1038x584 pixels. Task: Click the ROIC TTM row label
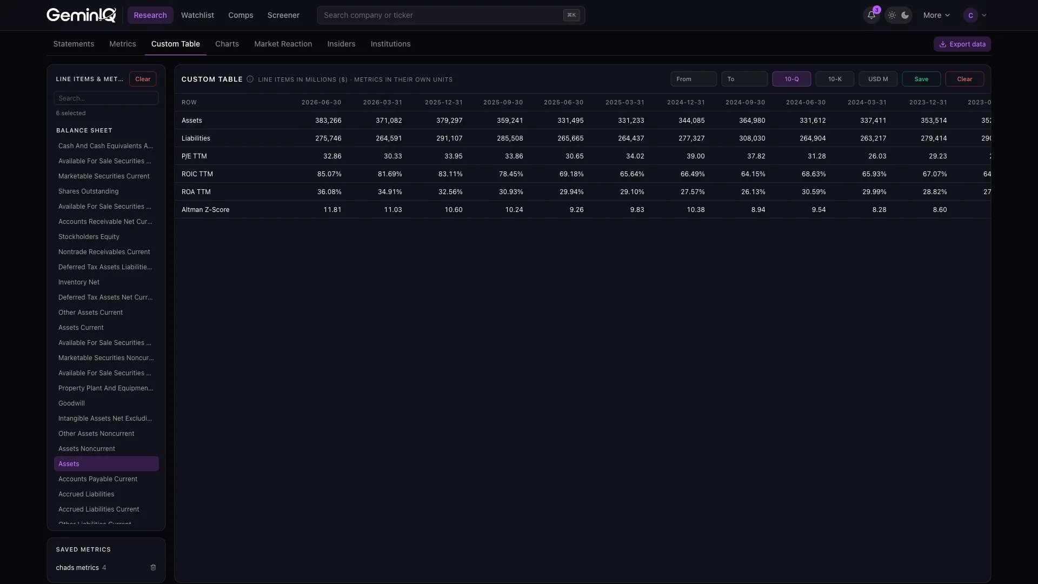[197, 174]
